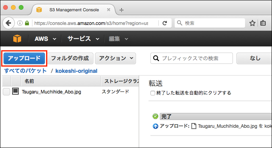Expand the サービス menu
The width and height of the screenshot is (272, 148).
pos(83,39)
